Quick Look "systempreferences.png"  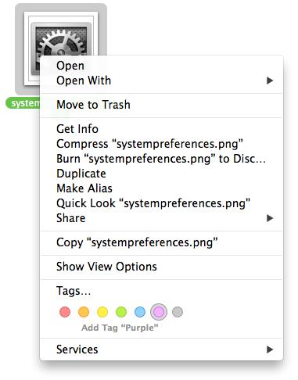pos(162,203)
